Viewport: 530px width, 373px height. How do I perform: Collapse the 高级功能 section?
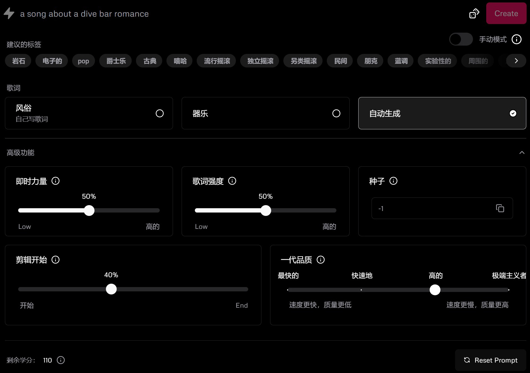522,153
